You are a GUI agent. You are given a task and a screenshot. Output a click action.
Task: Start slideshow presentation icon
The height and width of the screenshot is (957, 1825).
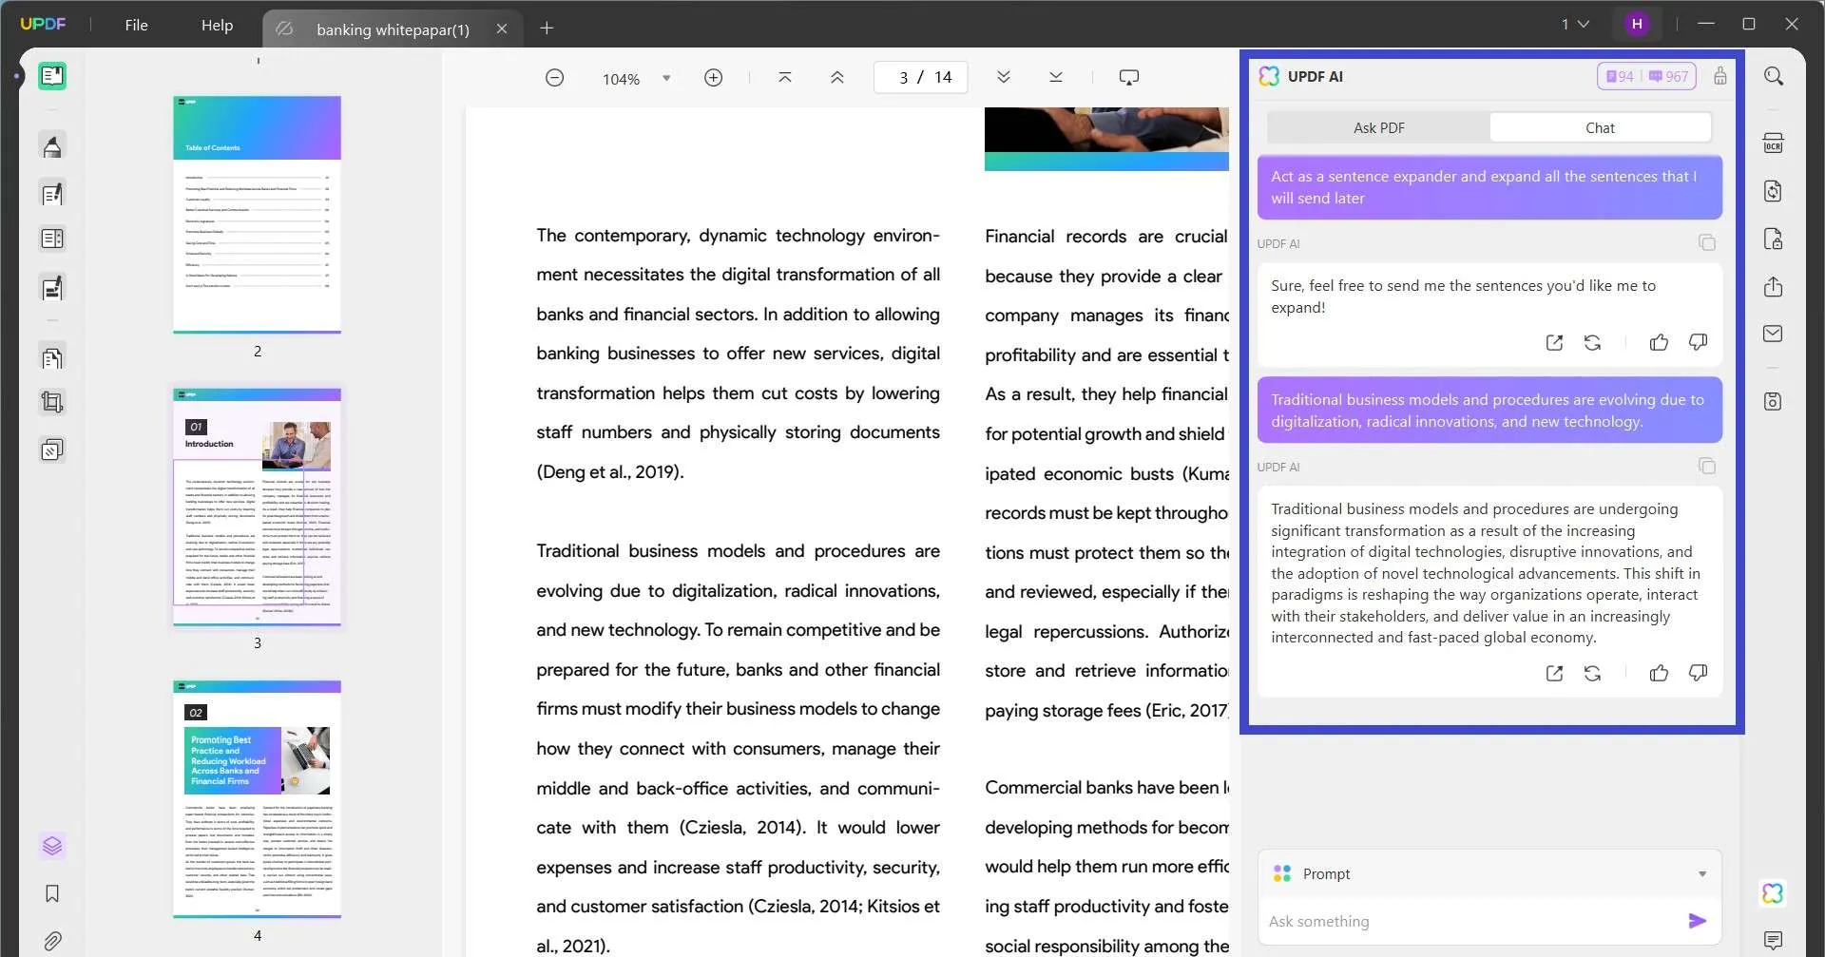1128,77
